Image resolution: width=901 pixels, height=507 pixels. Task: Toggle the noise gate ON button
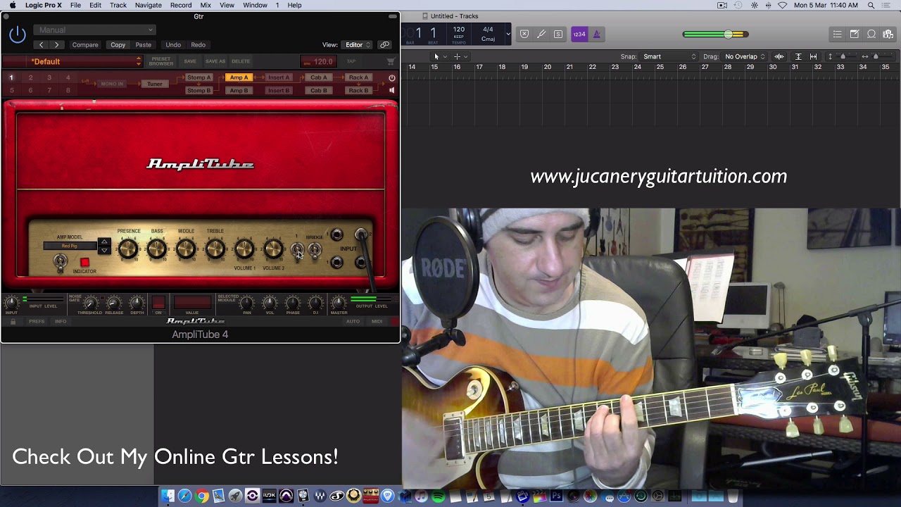158,303
